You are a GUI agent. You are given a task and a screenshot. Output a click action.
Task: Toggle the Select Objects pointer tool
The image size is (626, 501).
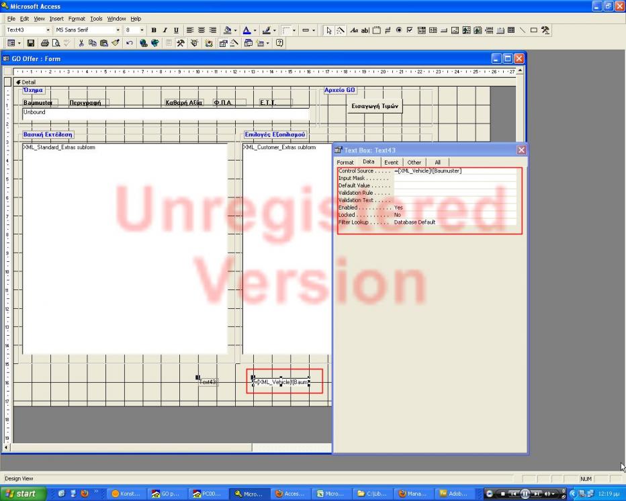pyautogui.click(x=329, y=30)
